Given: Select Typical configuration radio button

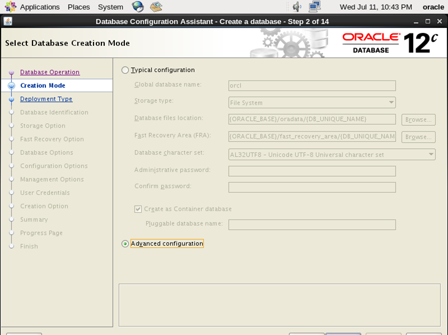Looking at the screenshot, I should tap(125, 70).
